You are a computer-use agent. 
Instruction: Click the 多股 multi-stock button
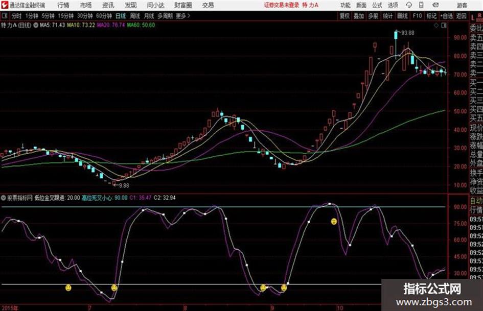pyautogui.click(x=373, y=16)
